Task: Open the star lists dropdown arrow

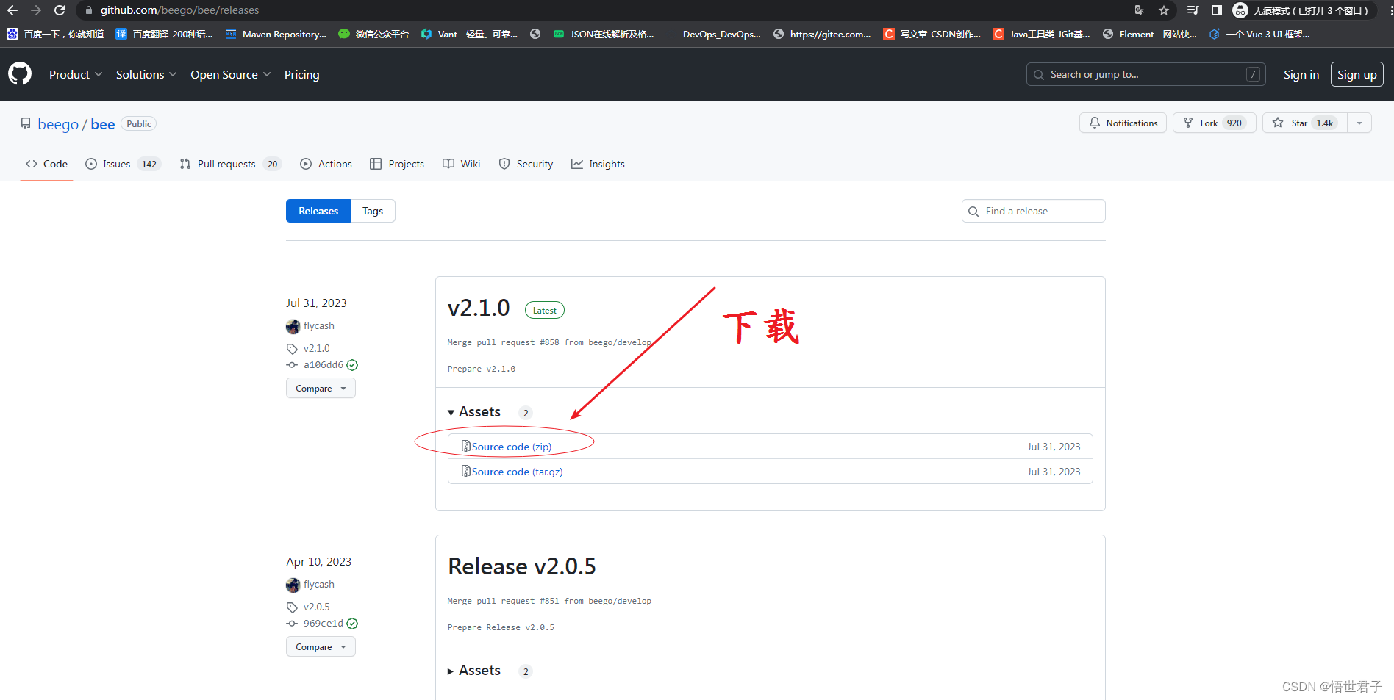Action: point(1359,123)
